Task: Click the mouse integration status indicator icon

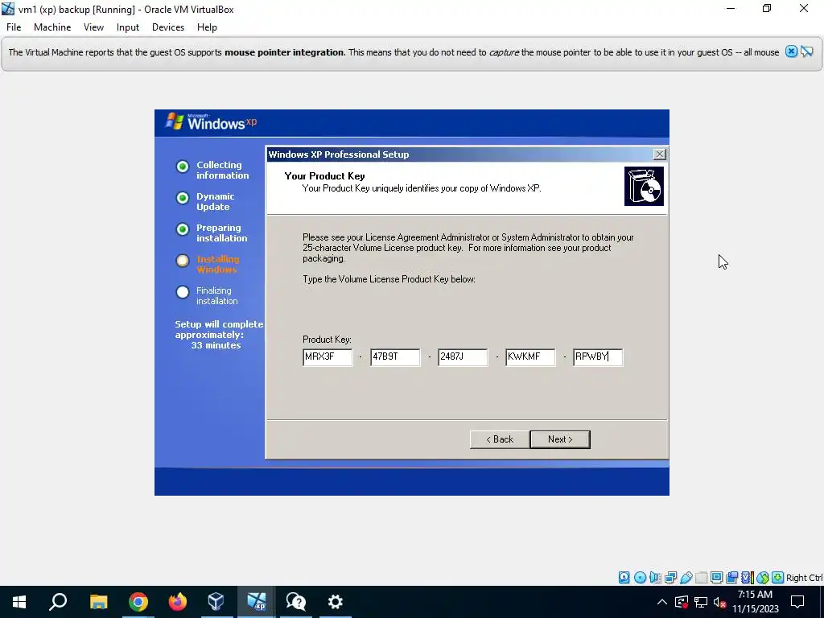Action: [x=763, y=578]
